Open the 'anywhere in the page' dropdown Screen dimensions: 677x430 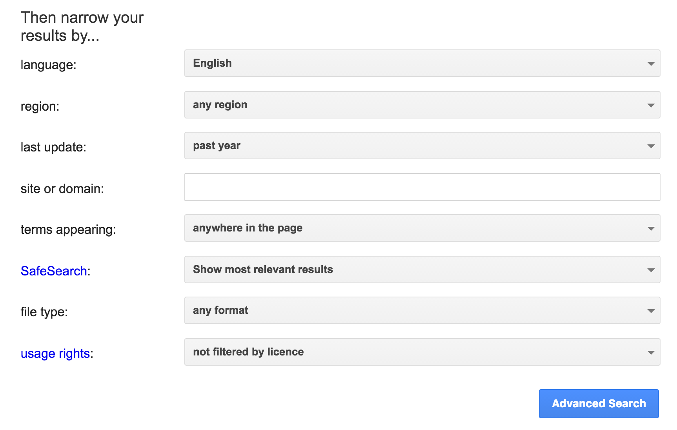[422, 228]
